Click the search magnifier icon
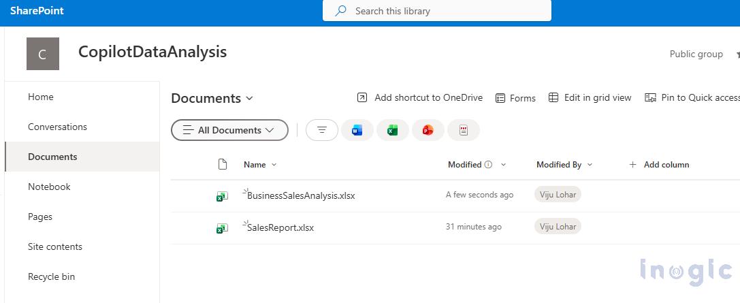Viewport: 740px width, 303px height. (x=341, y=11)
